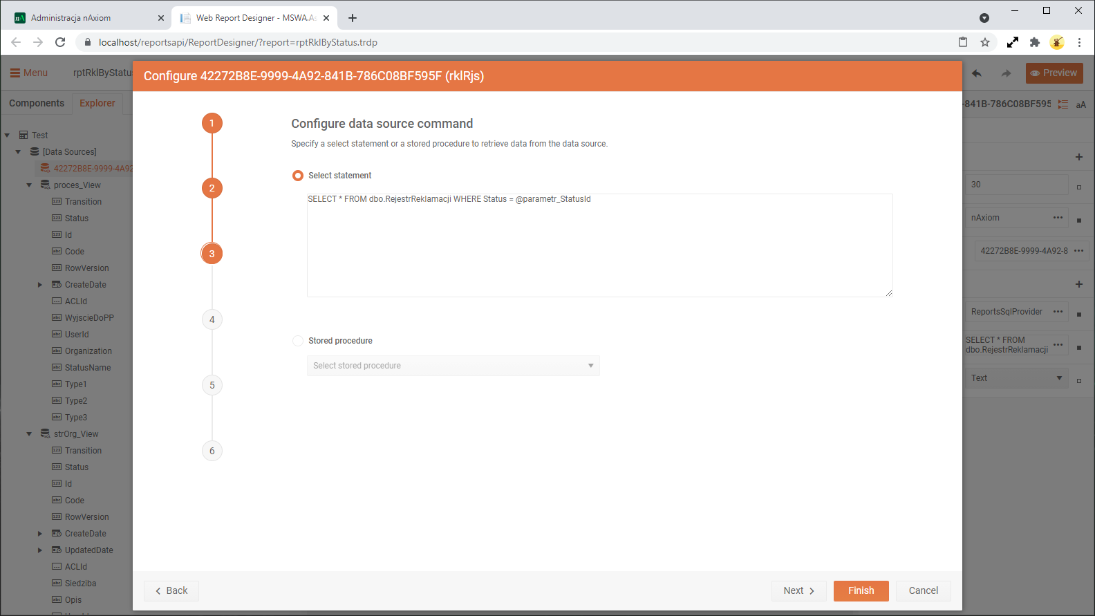Open the browser extensions puzzle icon

1035,42
